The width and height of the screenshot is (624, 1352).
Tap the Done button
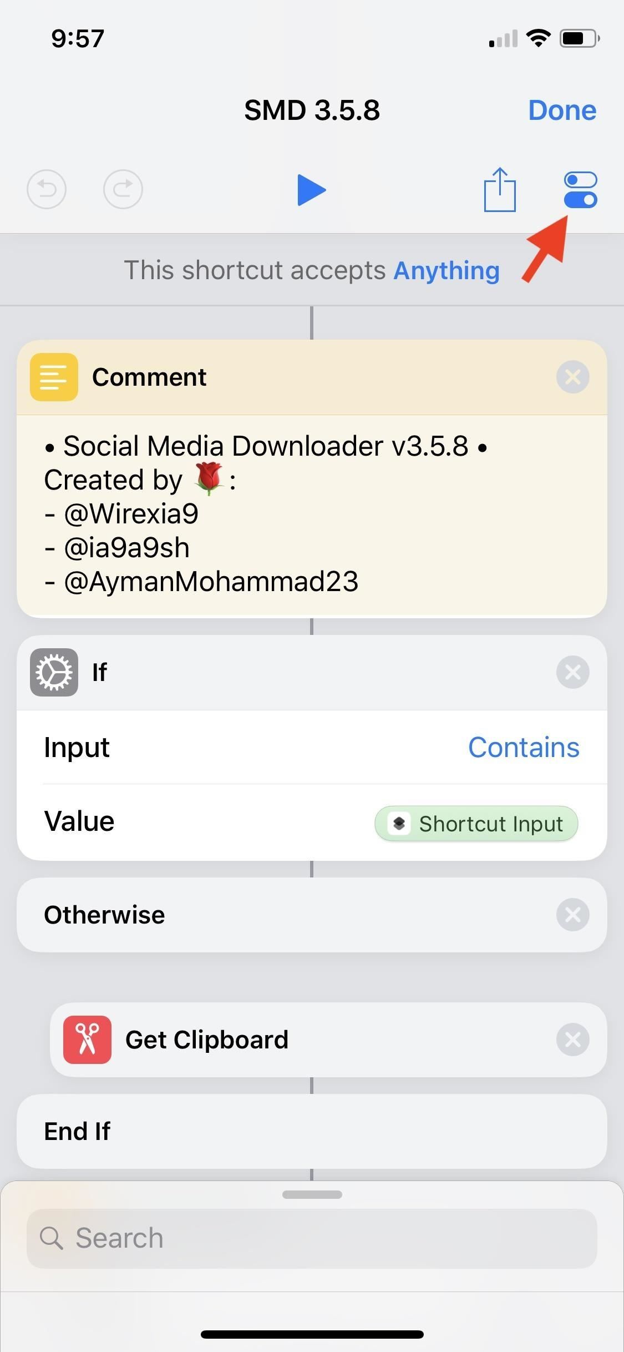coord(562,110)
